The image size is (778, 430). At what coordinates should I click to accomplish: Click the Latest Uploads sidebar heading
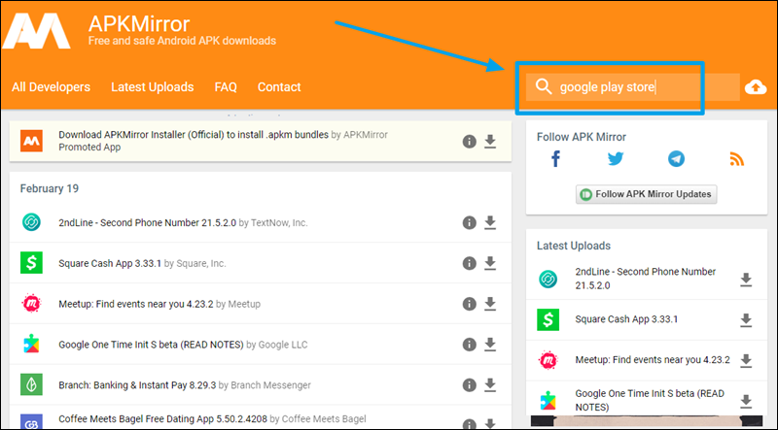[574, 247]
